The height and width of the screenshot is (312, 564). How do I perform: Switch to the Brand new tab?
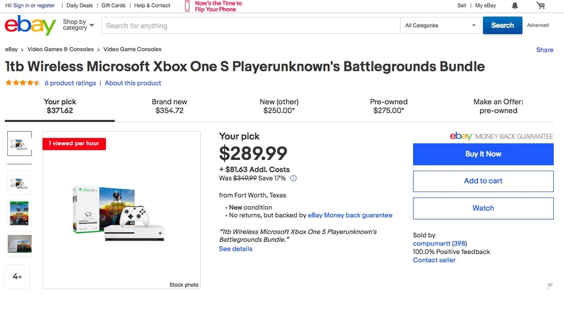point(169,106)
